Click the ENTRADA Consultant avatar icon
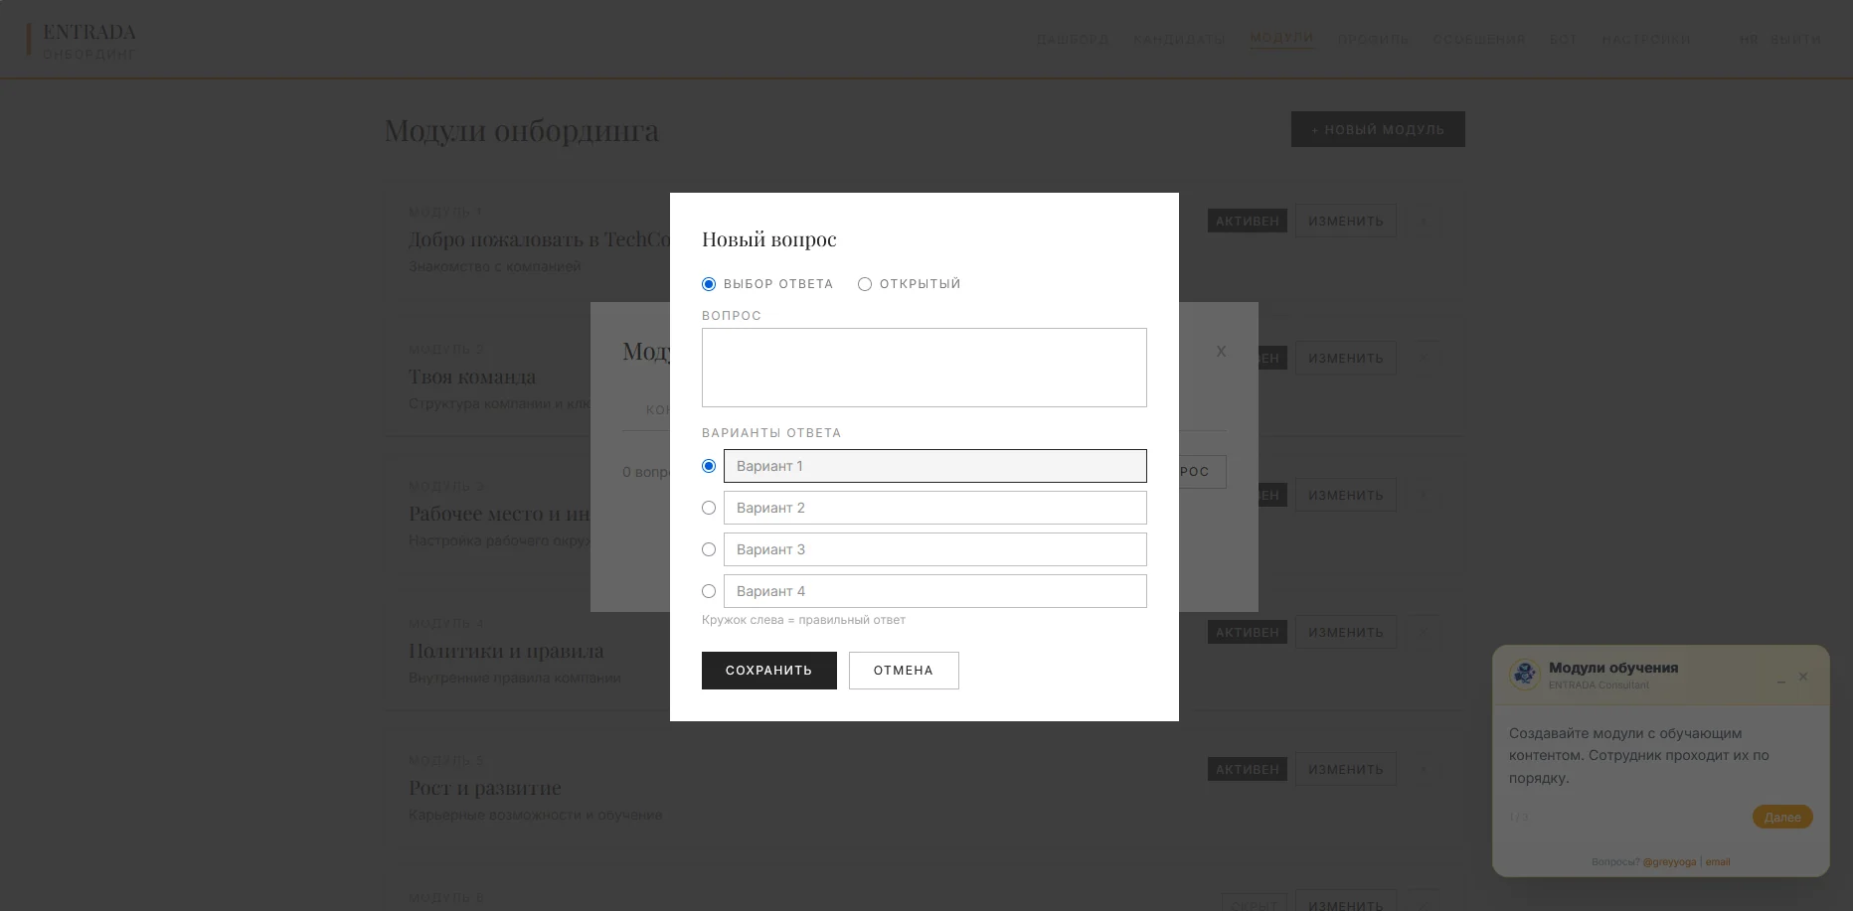The height and width of the screenshot is (911, 1853). [1525, 675]
